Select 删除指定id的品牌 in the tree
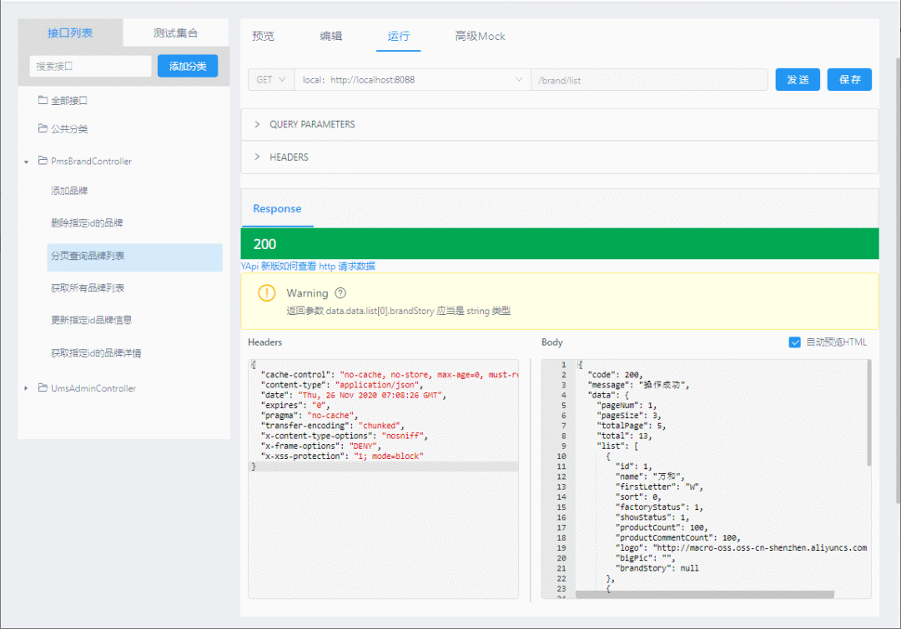The height and width of the screenshot is (629, 901). (87, 222)
